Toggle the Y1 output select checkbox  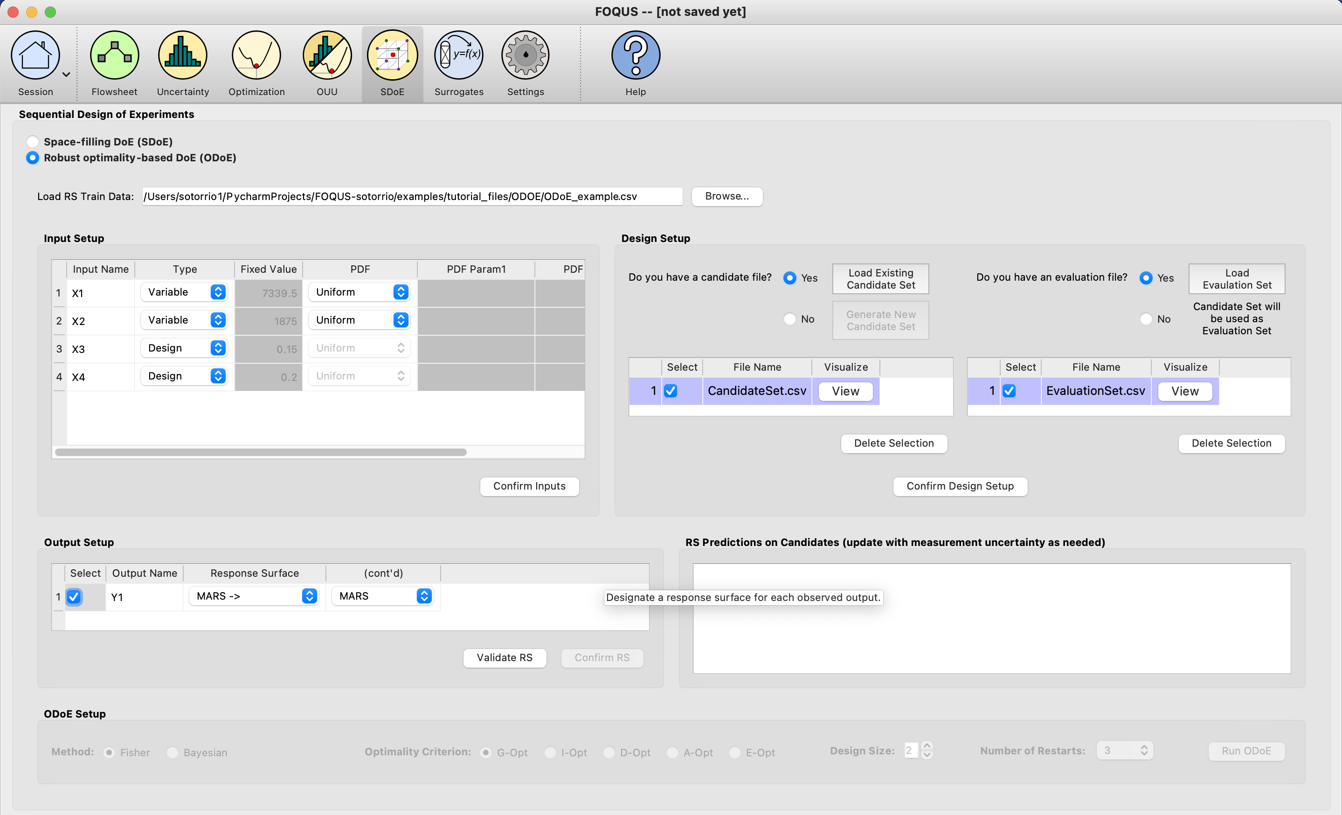[x=74, y=597]
